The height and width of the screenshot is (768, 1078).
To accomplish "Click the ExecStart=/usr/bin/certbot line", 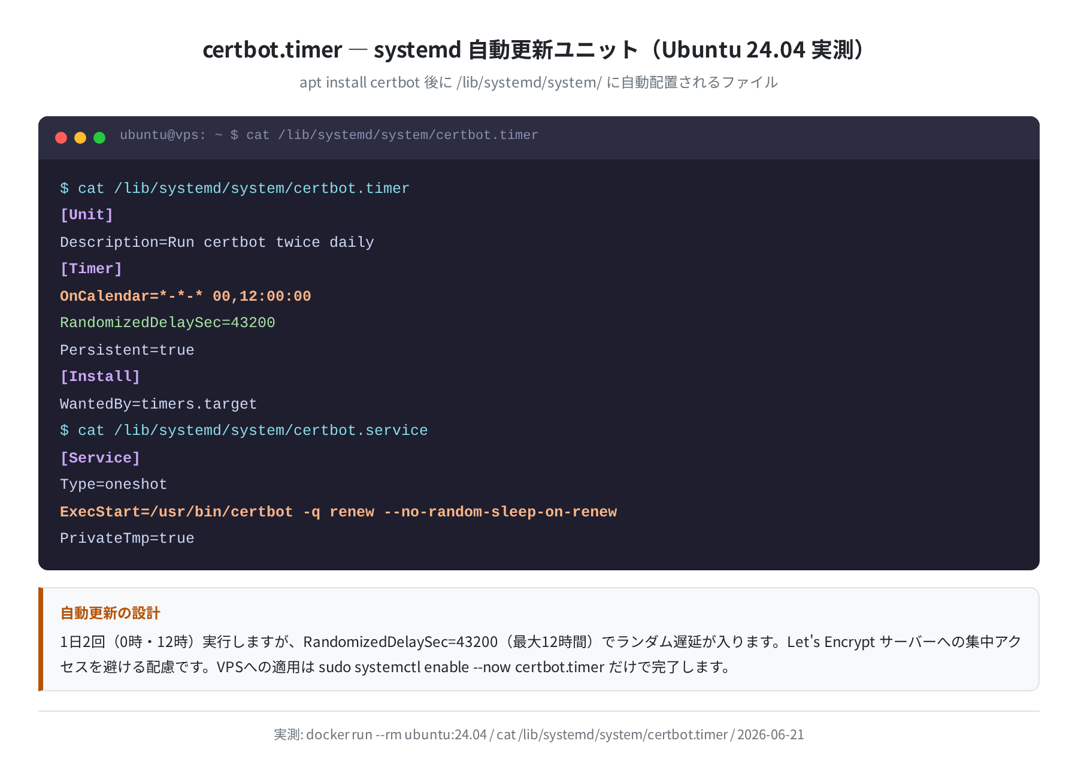I will (338, 512).
